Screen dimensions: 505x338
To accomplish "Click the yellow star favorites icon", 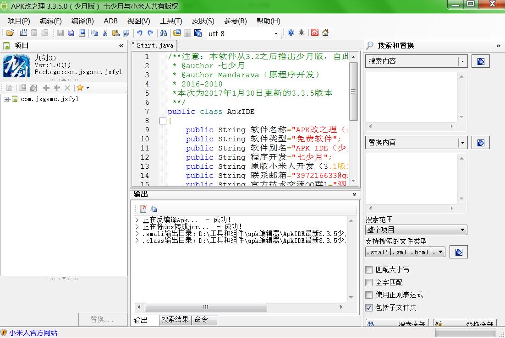I will [x=80, y=88].
